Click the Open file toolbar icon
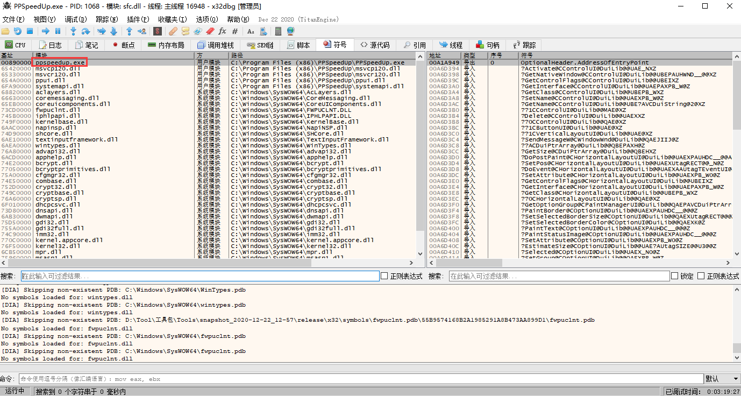The height and width of the screenshot is (396, 741). tap(5, 31)
